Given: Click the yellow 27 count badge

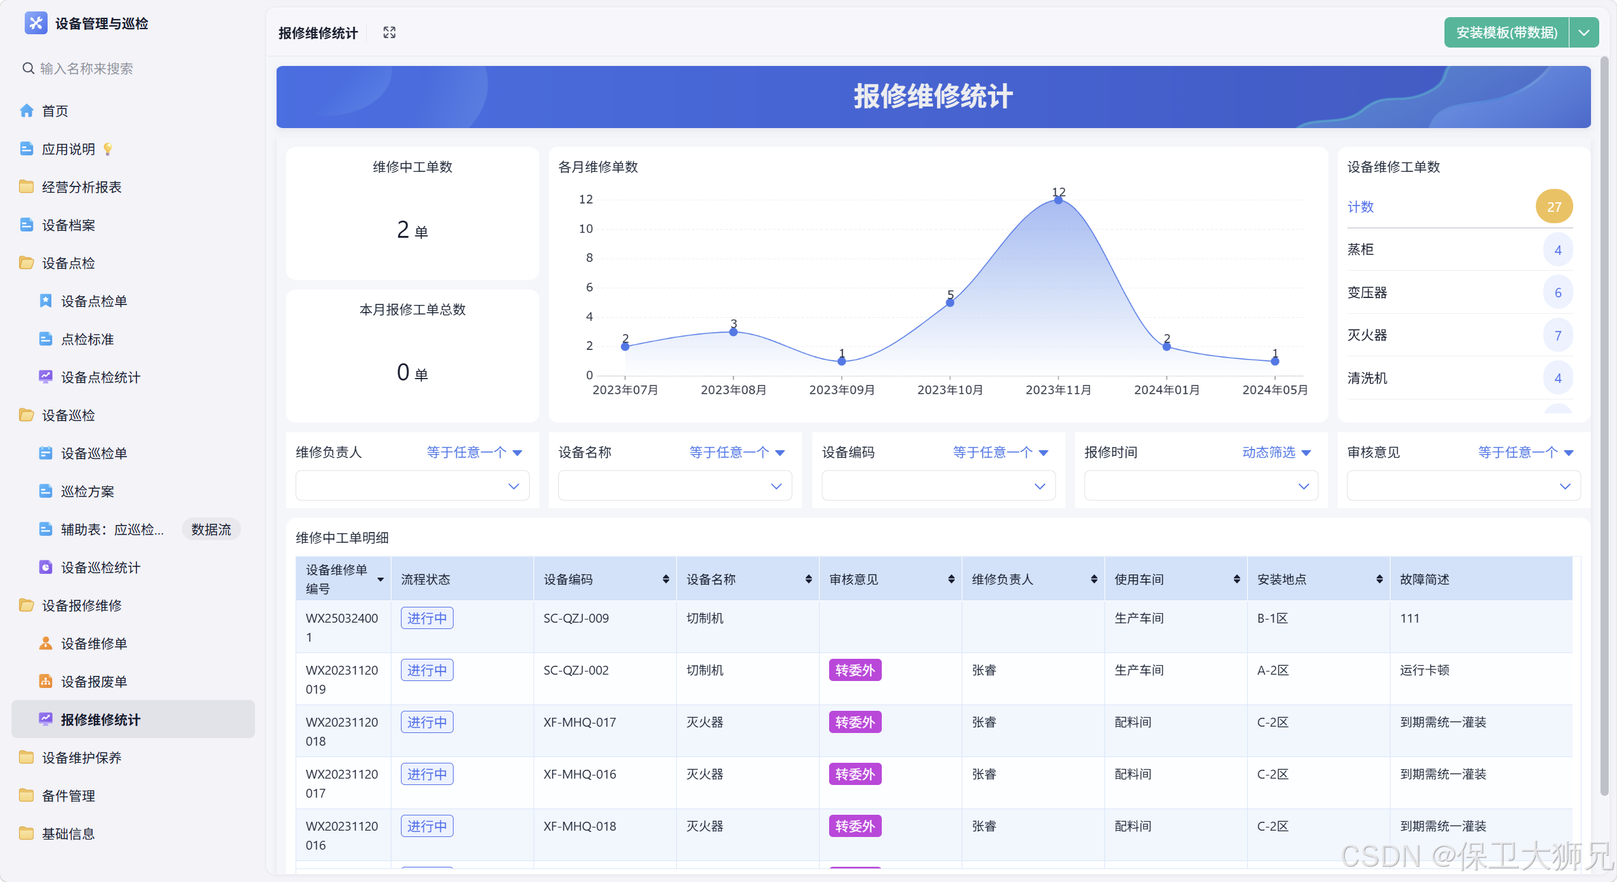Looking at the screenshot, I should tap(1554, 207).
